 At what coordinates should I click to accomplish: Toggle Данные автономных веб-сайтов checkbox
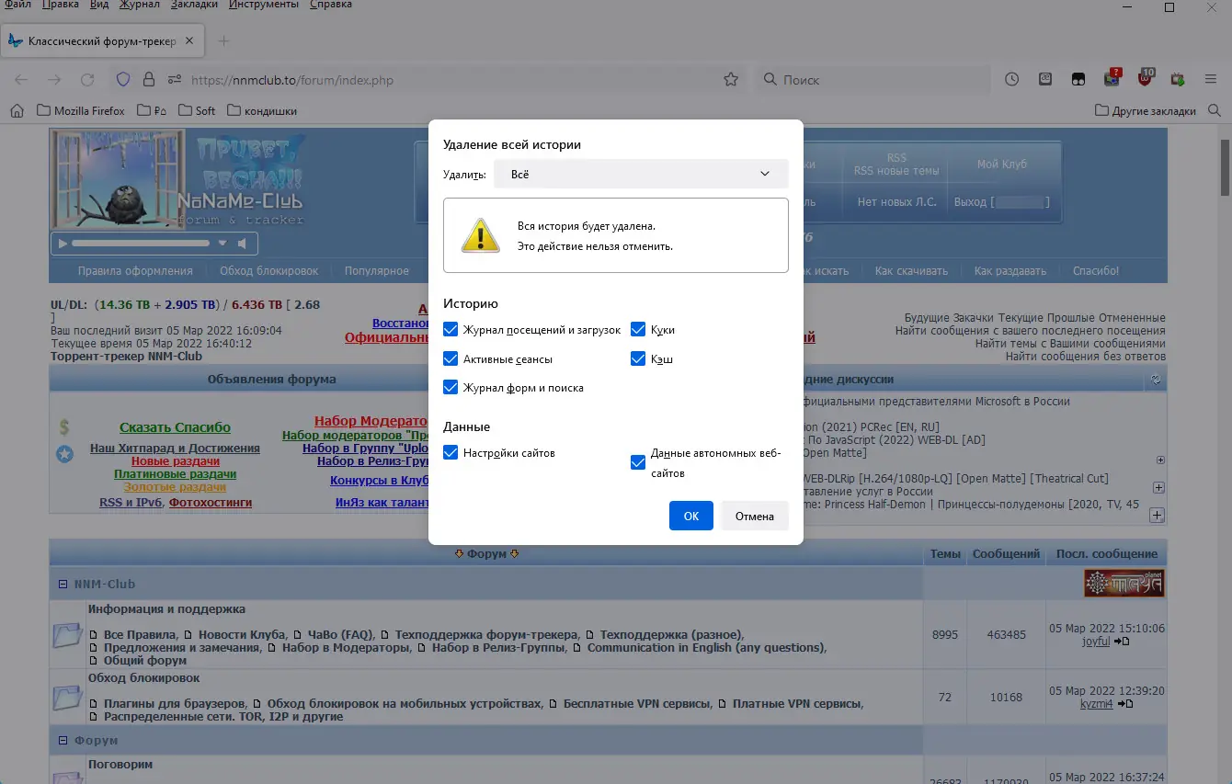pyautogui.click(x=638, y=462)
